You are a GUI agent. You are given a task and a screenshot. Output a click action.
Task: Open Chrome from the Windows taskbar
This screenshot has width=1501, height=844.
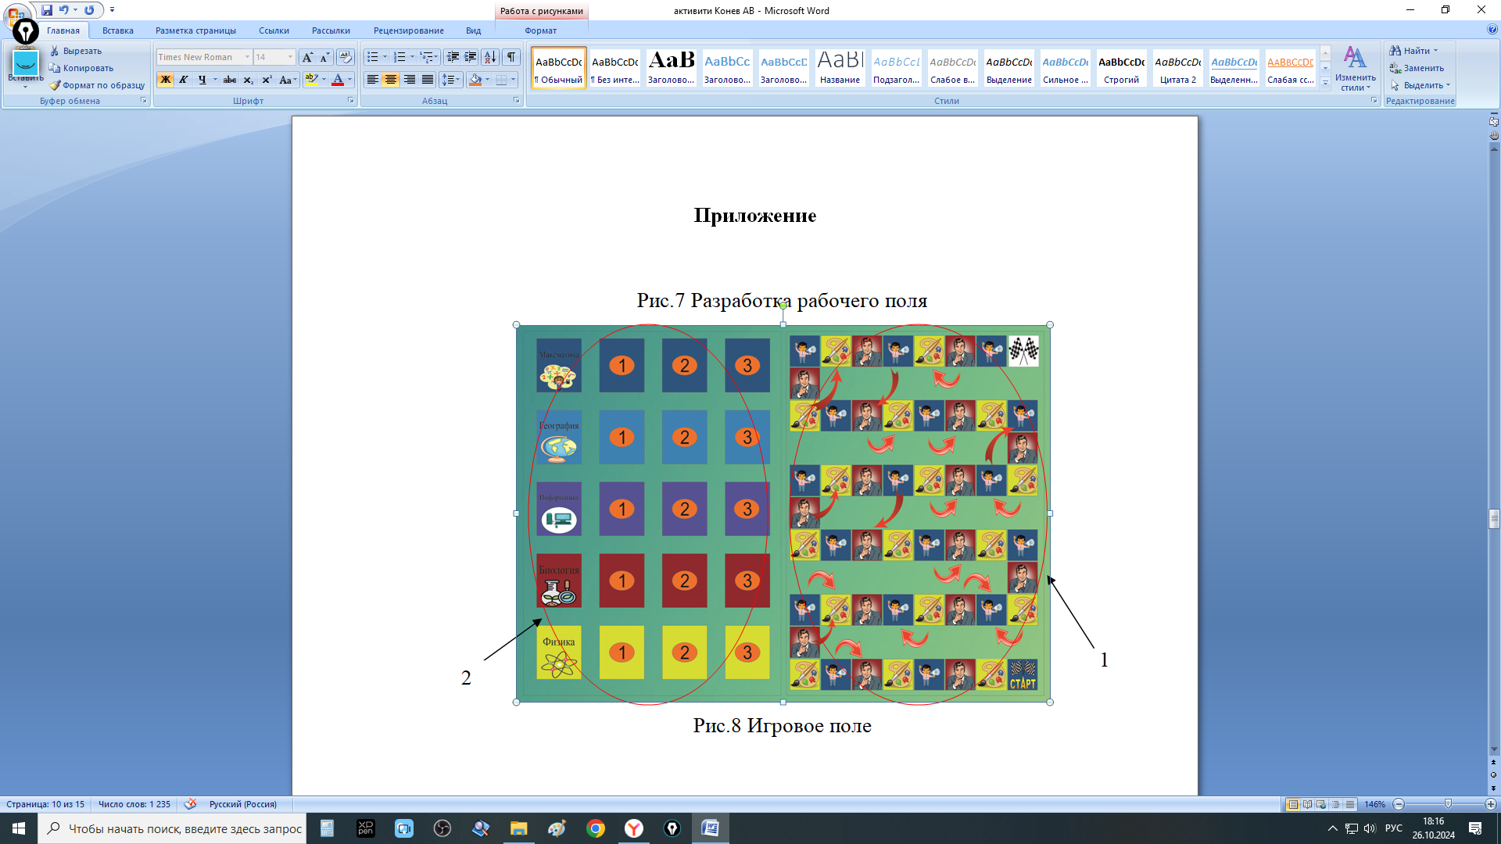[596, 828]
